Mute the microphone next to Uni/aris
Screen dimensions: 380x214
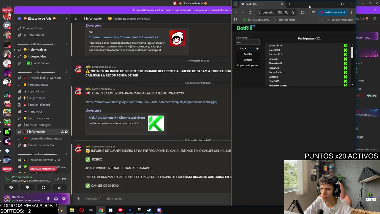(x=48, y=199)
